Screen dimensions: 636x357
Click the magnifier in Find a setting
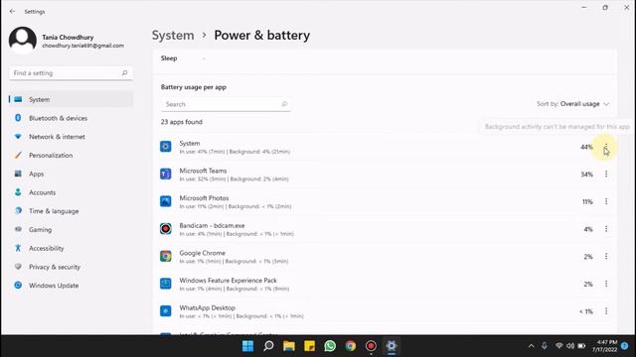click(x=124, y=72)
